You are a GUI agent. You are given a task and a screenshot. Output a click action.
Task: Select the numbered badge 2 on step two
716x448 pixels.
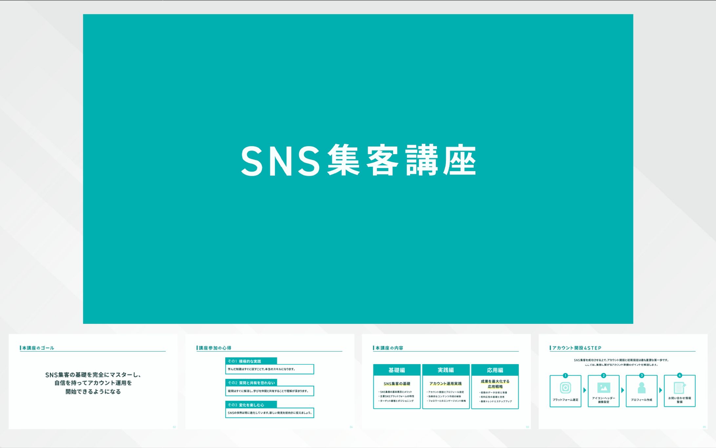604,375
